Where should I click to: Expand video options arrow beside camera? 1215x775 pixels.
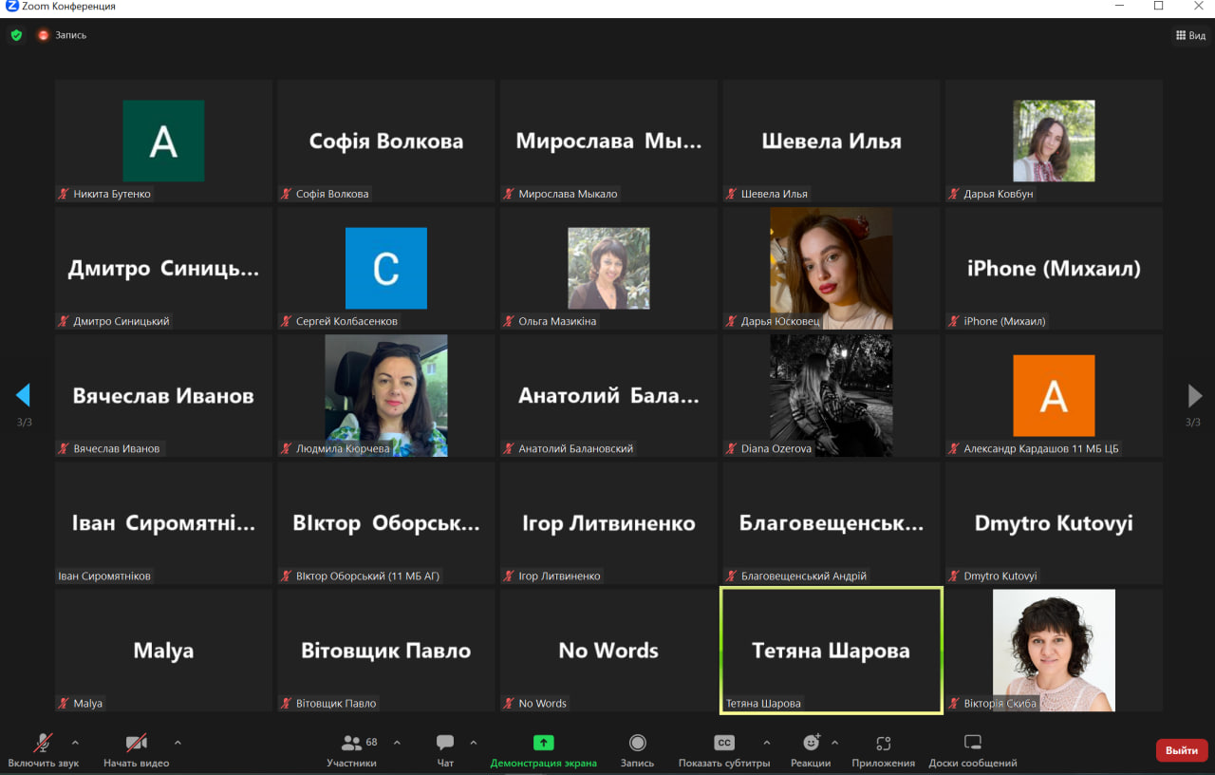pyautogui.click(x=178, y=743)
